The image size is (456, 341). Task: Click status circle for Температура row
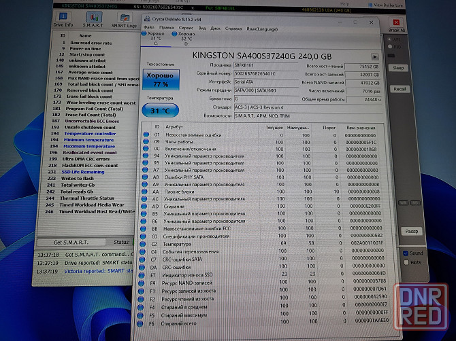pos(142,244)
